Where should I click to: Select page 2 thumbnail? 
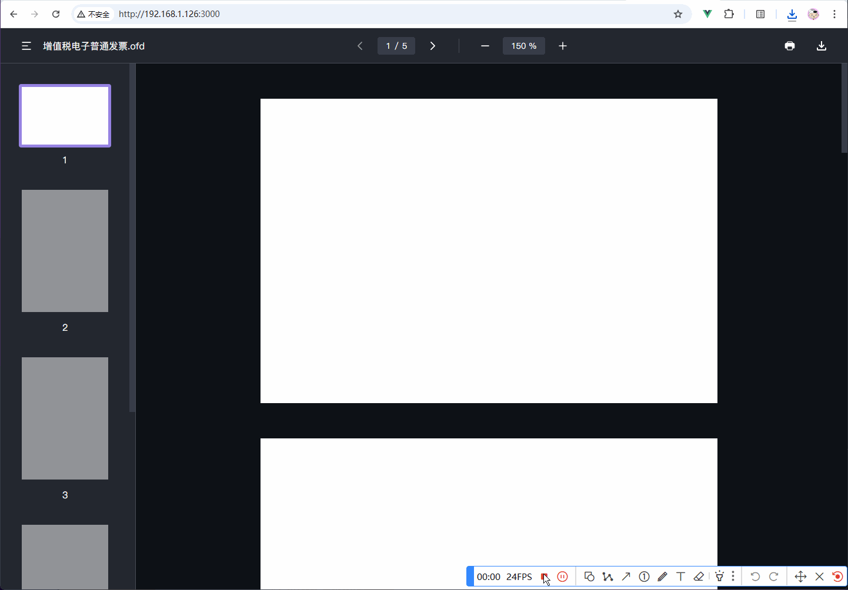pos(65,251)
